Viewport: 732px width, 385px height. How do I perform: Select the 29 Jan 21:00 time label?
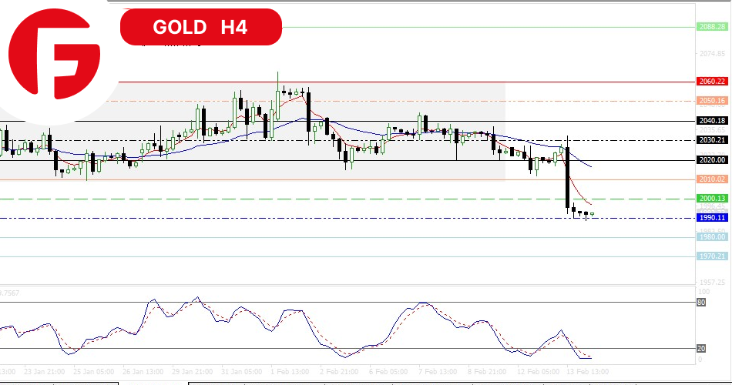(194, 370)
